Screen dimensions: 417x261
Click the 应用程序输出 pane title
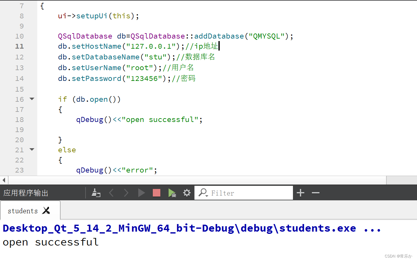pyautogui.click(x=26, y=193)
